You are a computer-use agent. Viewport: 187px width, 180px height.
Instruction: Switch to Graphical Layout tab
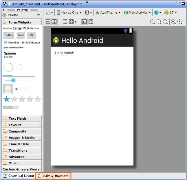tap(19, 176)
